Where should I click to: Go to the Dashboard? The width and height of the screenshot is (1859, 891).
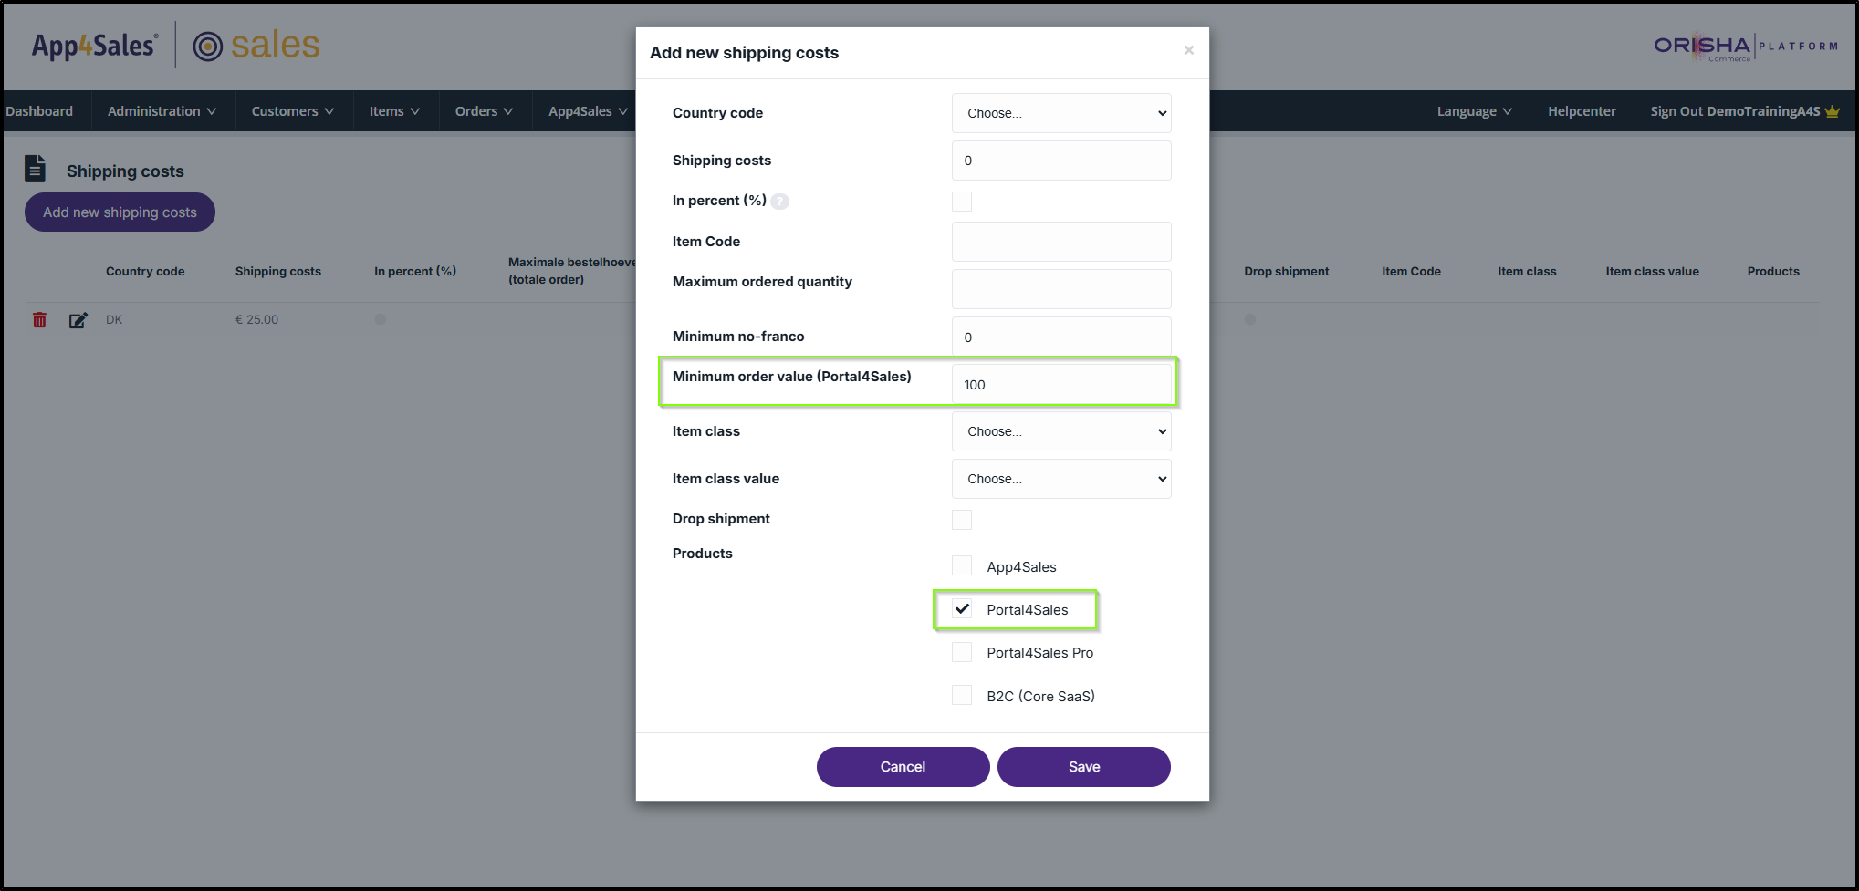click(x=39, y=111)
